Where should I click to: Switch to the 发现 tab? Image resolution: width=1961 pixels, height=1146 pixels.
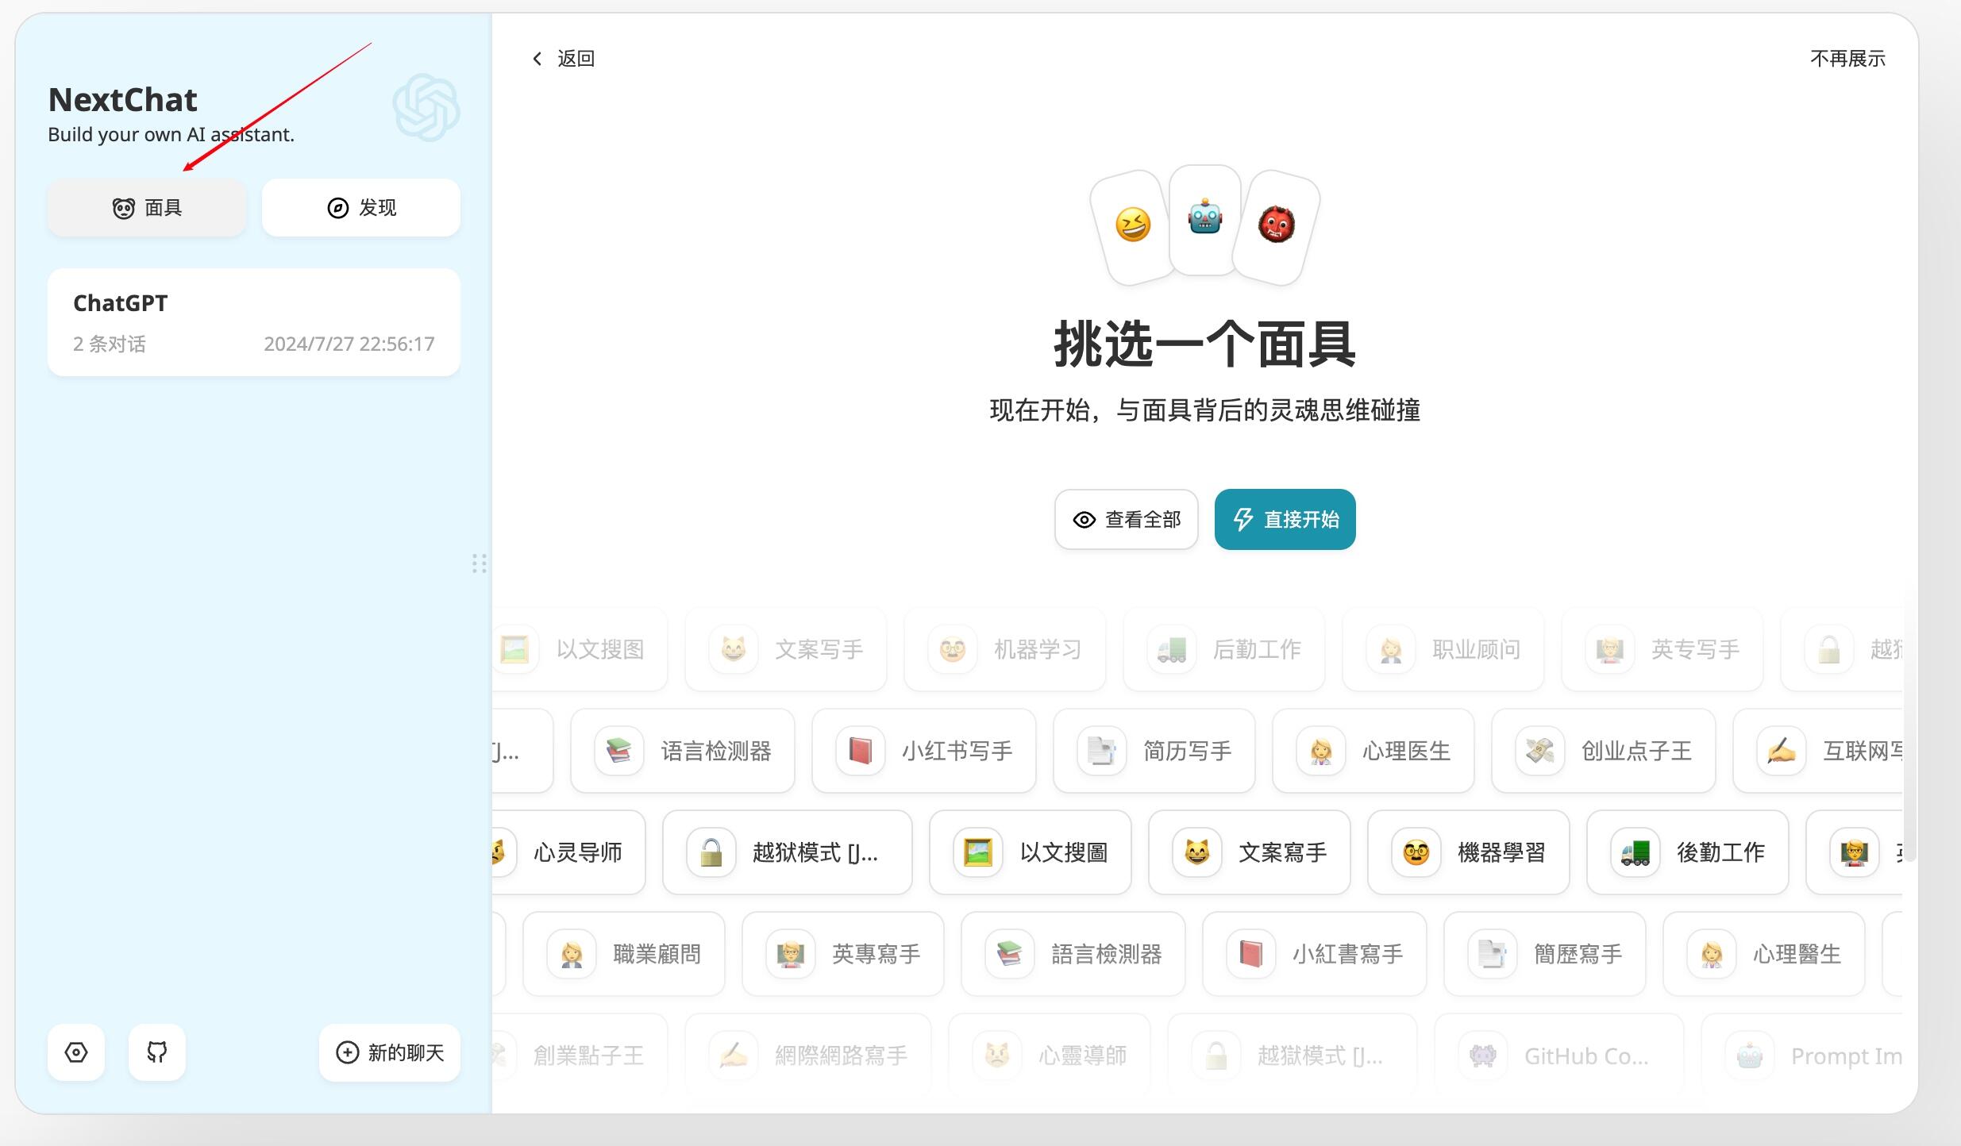coord(360,207)
